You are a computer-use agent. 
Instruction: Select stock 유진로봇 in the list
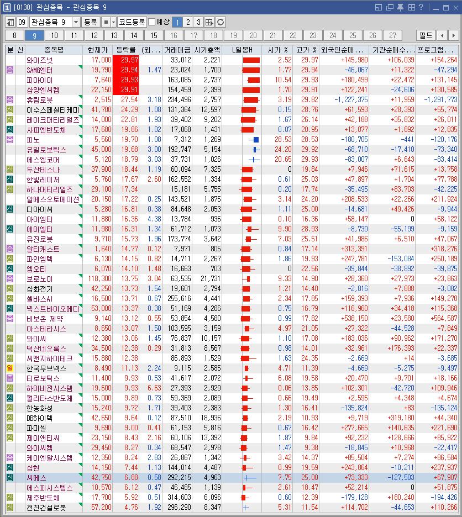40,239
